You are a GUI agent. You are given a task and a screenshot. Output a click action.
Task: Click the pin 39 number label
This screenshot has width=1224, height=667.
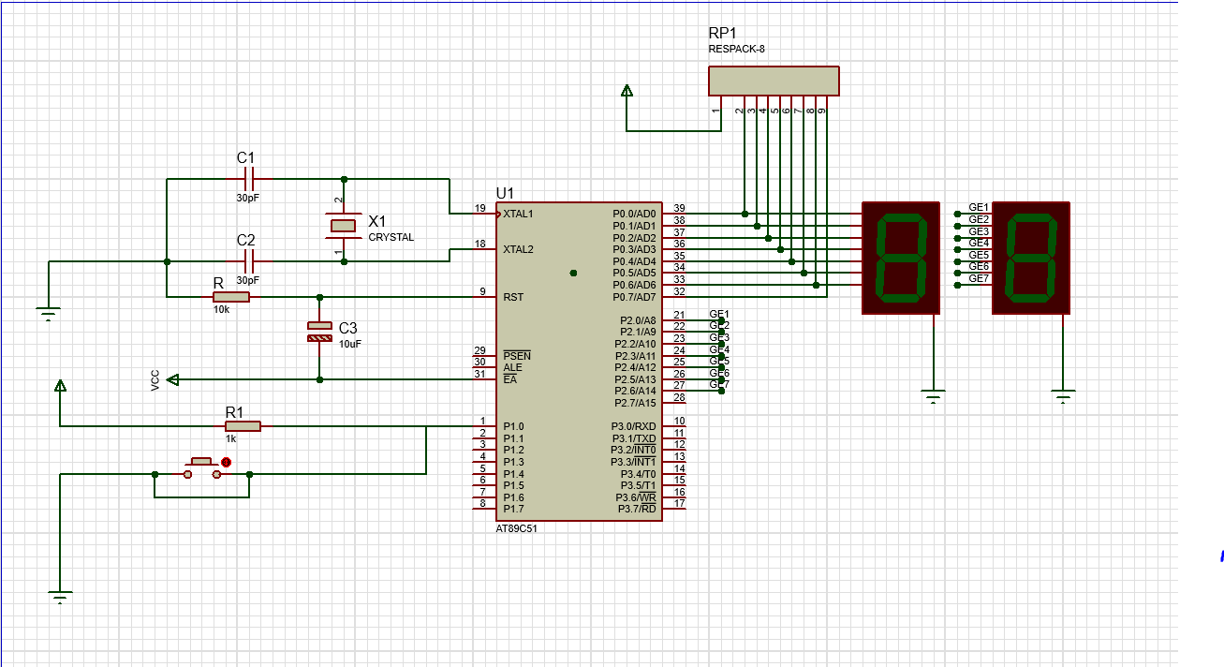tap(679, 208)
